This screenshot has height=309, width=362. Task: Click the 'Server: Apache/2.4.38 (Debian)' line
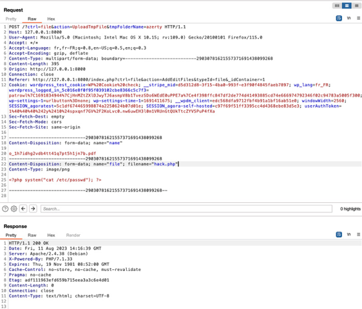click(x=48, y=254)
